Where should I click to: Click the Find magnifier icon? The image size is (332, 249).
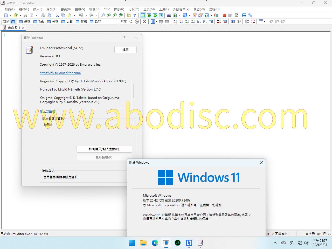(103, 15)
